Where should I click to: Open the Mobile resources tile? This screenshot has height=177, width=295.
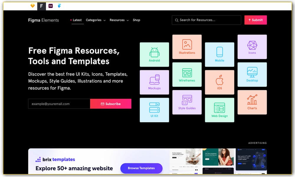click(219, 55)
